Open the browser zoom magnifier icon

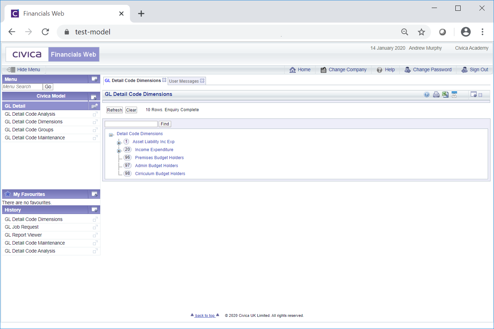coord(405,32)
